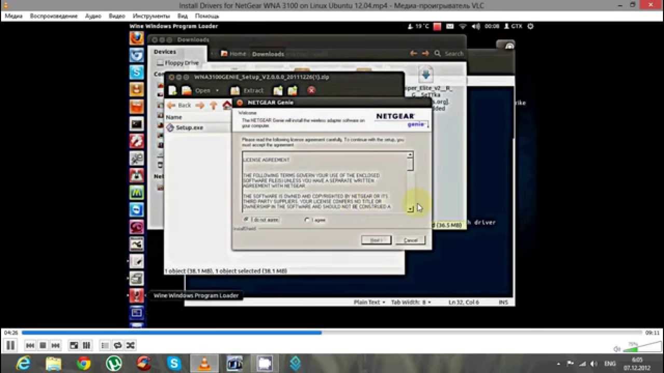The width and height of the screenshot is (664, 373).
Task: Toggle VLC shuffle playback button
Action: [130, 346]
